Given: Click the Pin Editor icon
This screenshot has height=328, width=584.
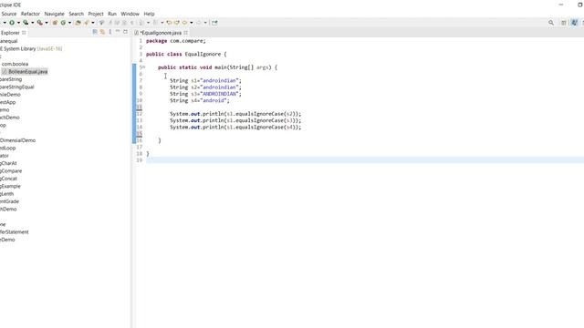Looking at the screenshot, I should point(214,23).
